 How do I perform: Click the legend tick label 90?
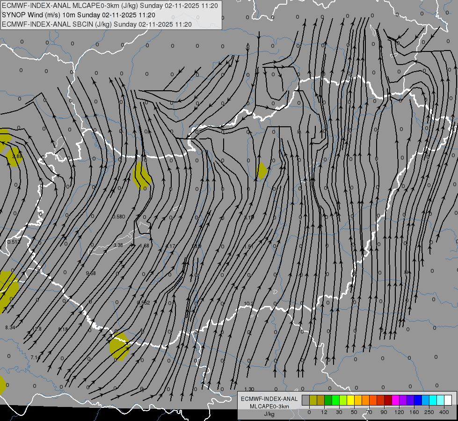point(384,412)
